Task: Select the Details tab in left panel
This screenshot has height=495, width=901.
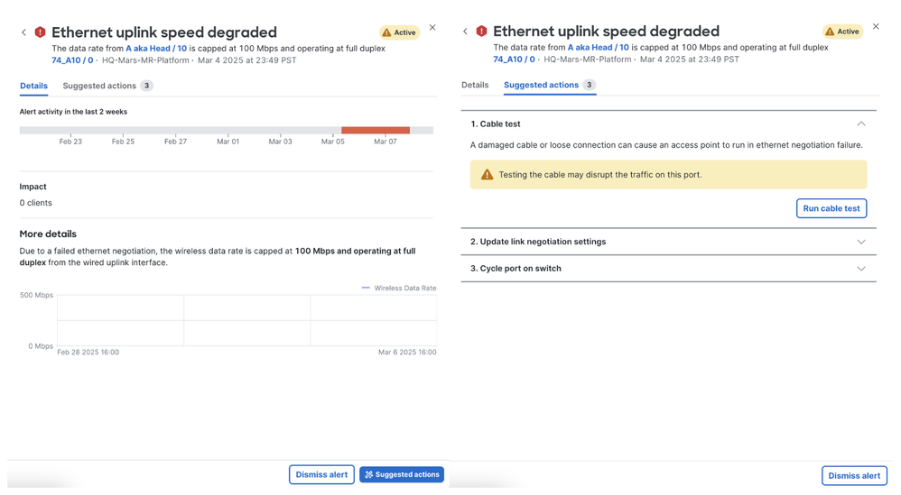Action: click(x=33, y=86)
